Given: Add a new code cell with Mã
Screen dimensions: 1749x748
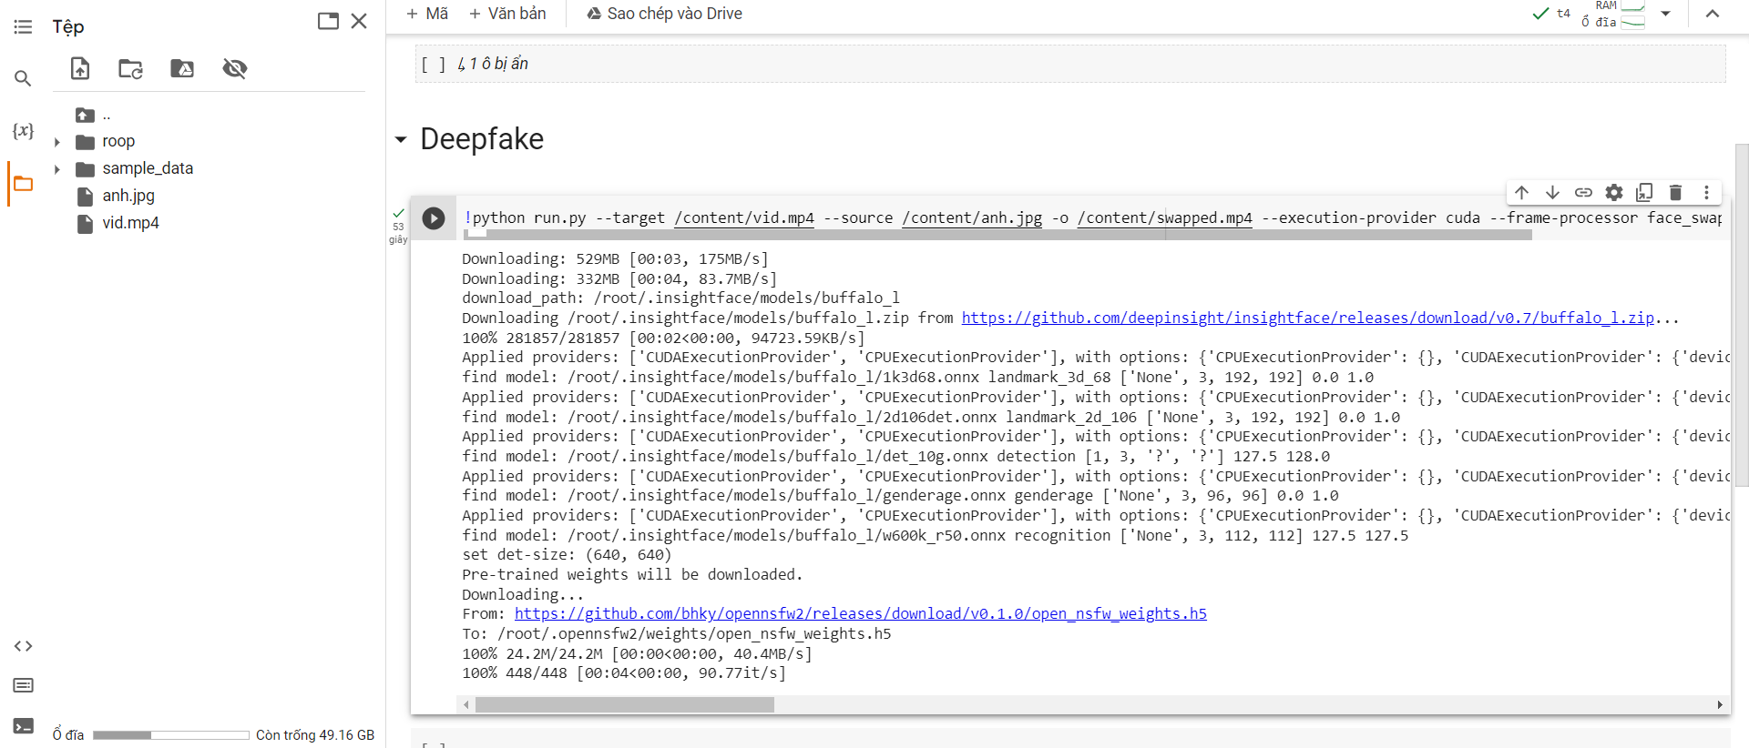Looking at the screenshot, I should click(427, 14).
